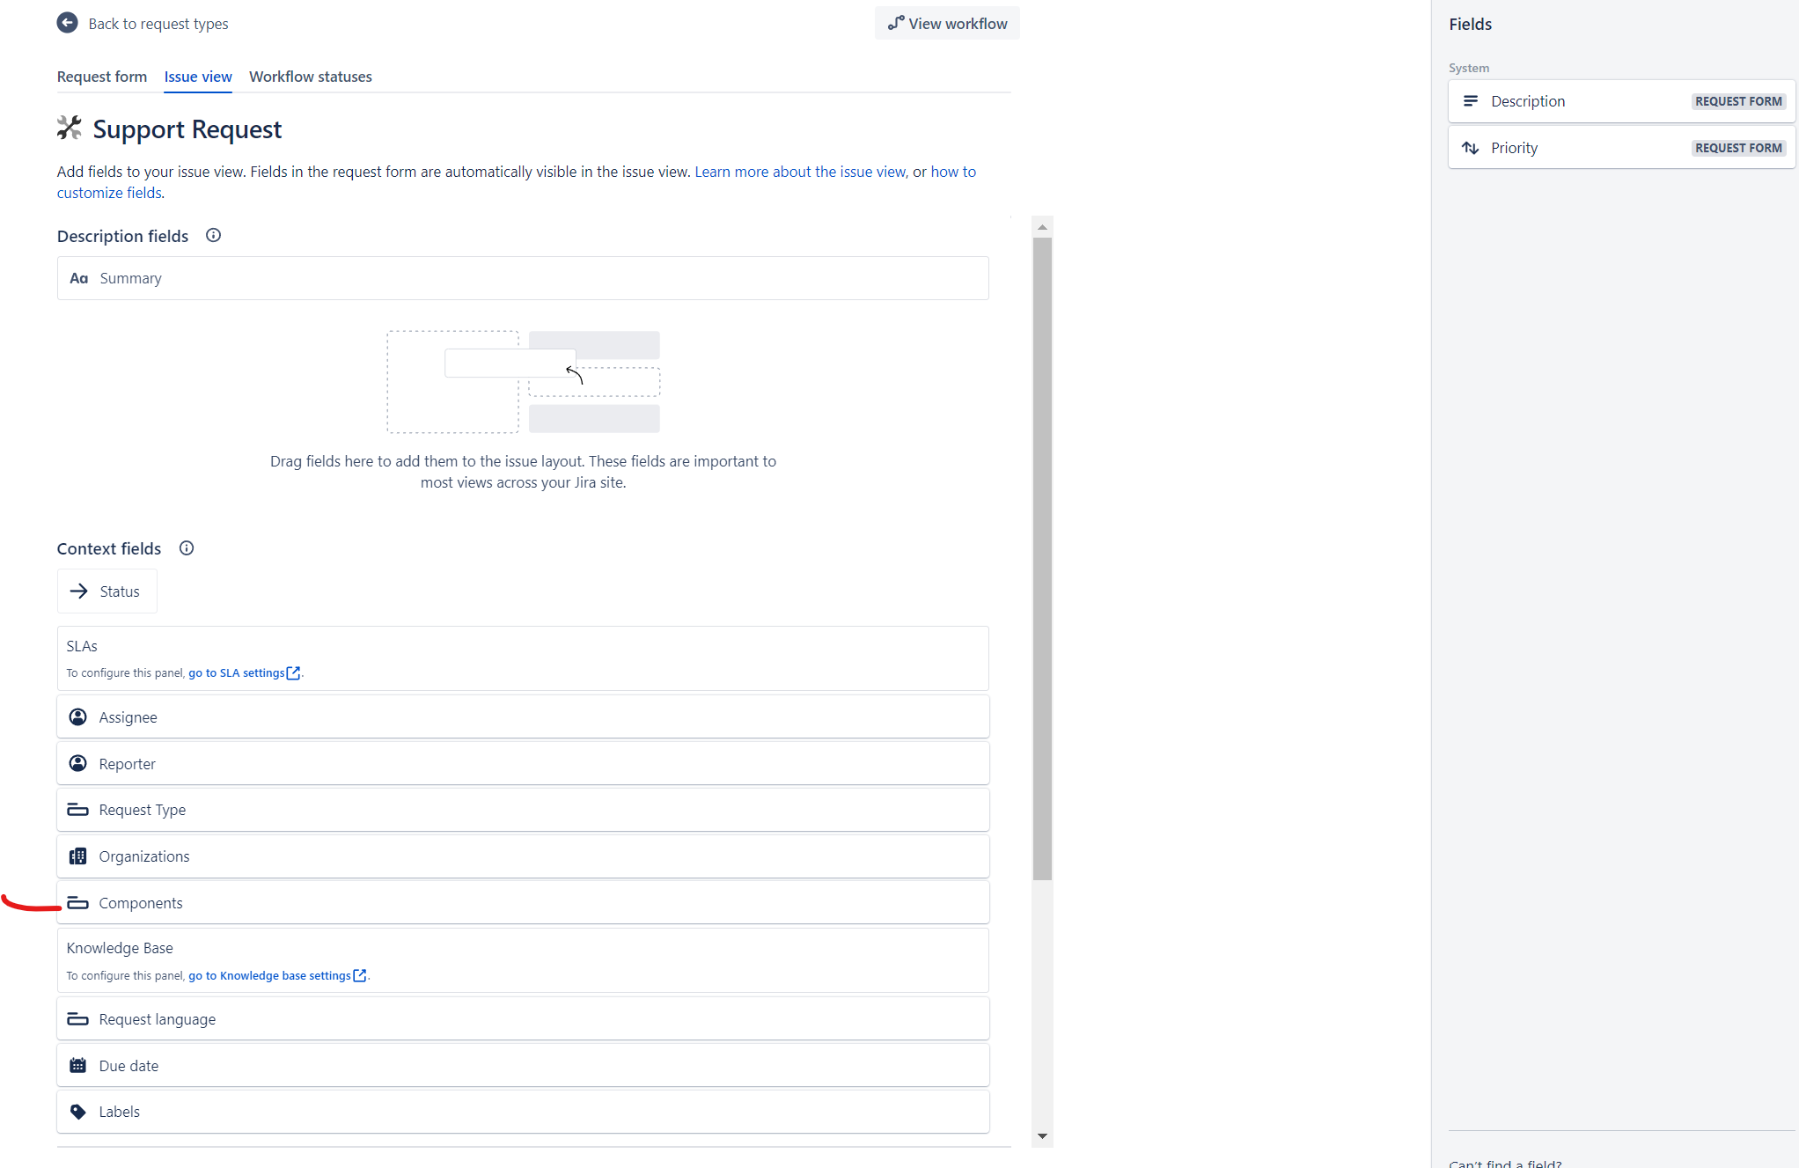Switch to the Request form tab
The width and height of the screenshot is (1799, 1168).
point(102,77)
